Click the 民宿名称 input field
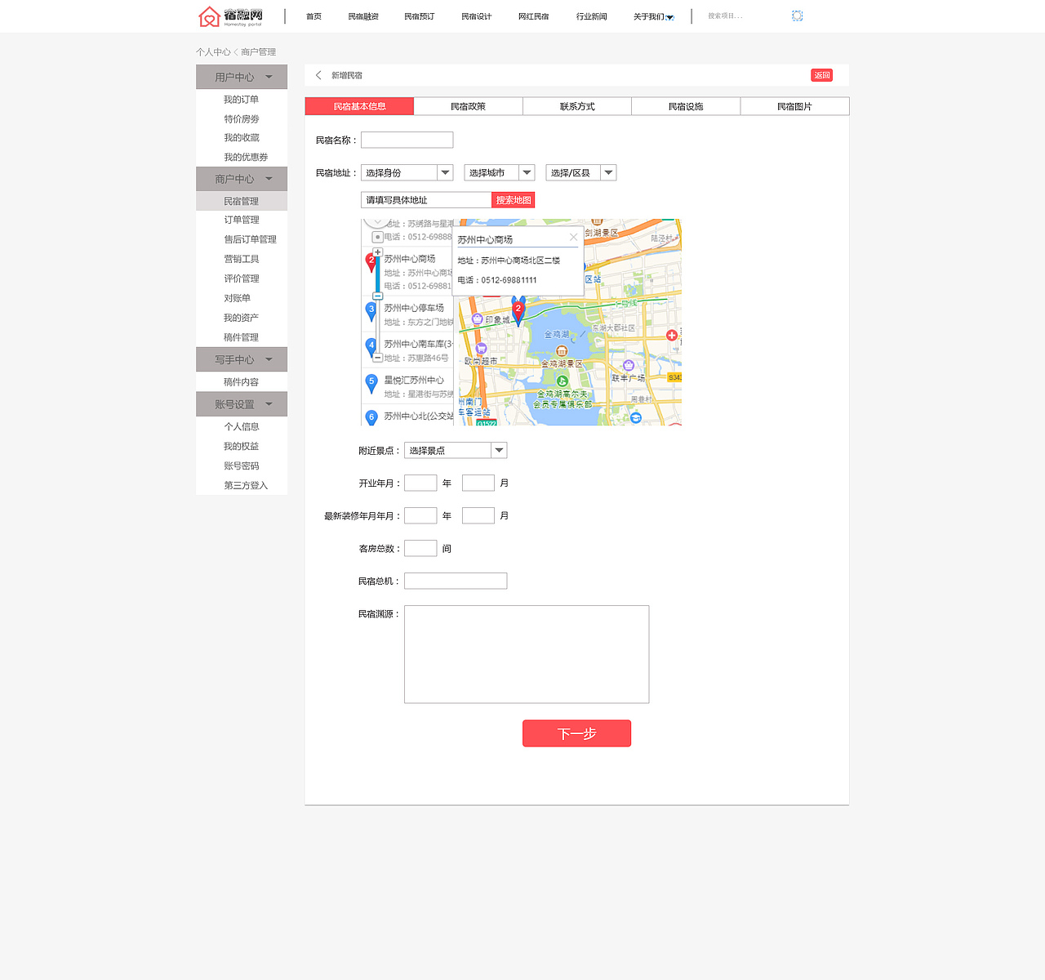The height and width of the screenshot is (980, 1045). (x=407, y=140)
